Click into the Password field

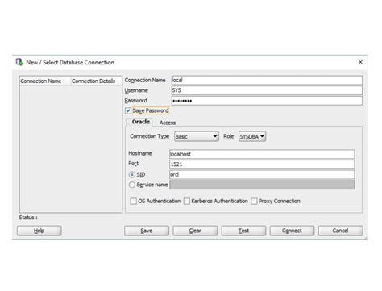coord(267,101)
